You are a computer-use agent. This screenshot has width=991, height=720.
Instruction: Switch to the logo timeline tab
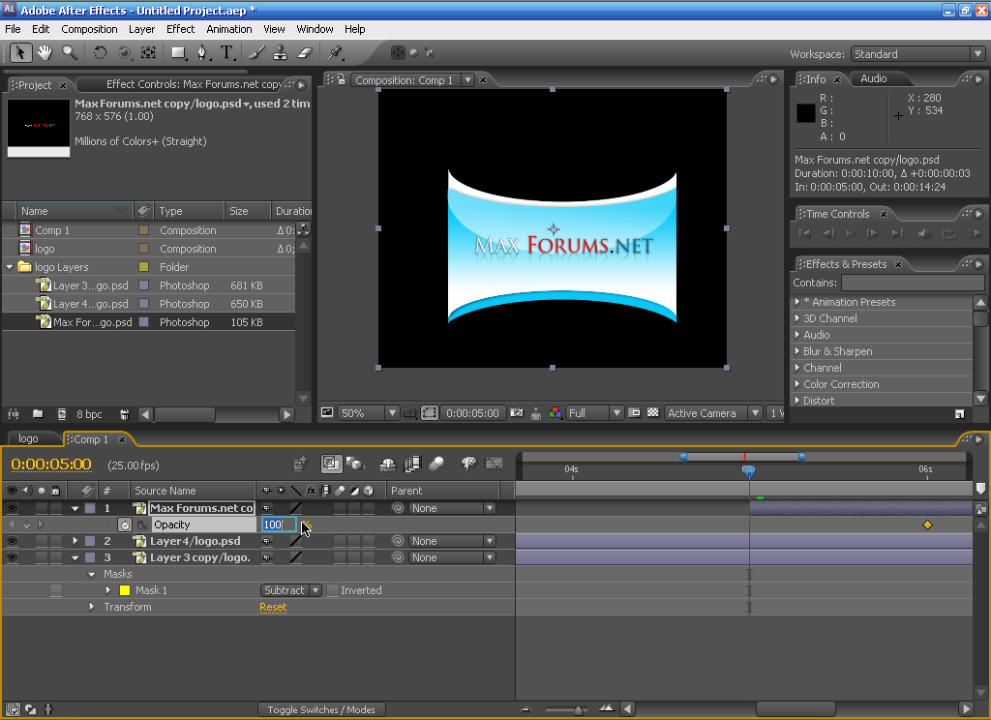[x=28, y=438]
